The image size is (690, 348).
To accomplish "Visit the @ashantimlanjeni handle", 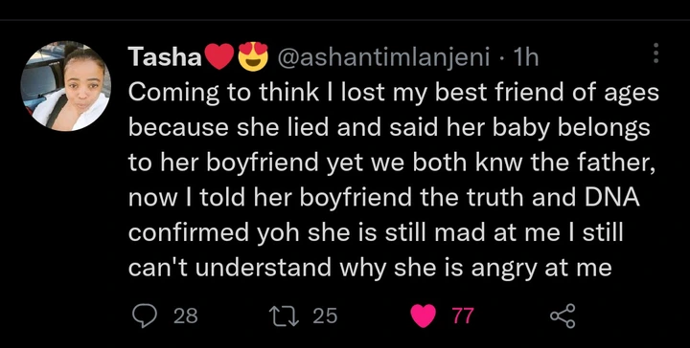I will [382, 57].
